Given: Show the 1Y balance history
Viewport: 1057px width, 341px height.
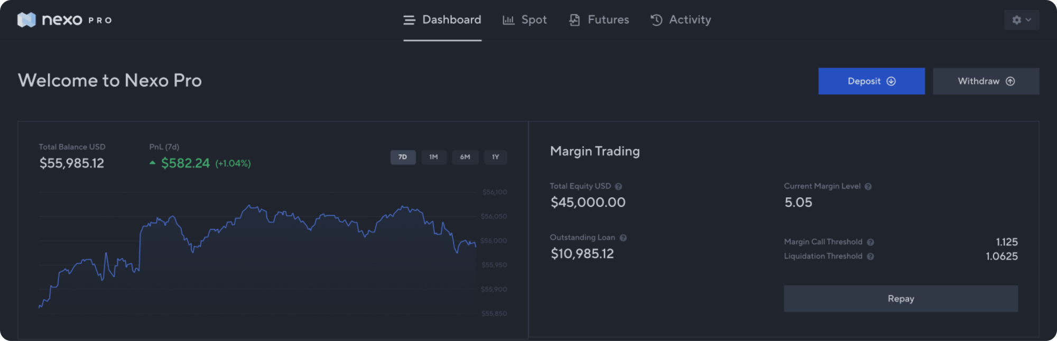Looking at the screenshot, I should tap(495, 157).
